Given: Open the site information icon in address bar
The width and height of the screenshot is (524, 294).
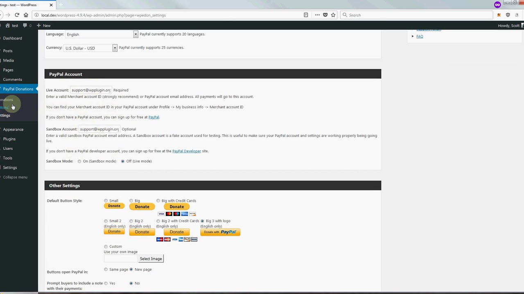Looking at the screenshot, I should coord(36,15).
